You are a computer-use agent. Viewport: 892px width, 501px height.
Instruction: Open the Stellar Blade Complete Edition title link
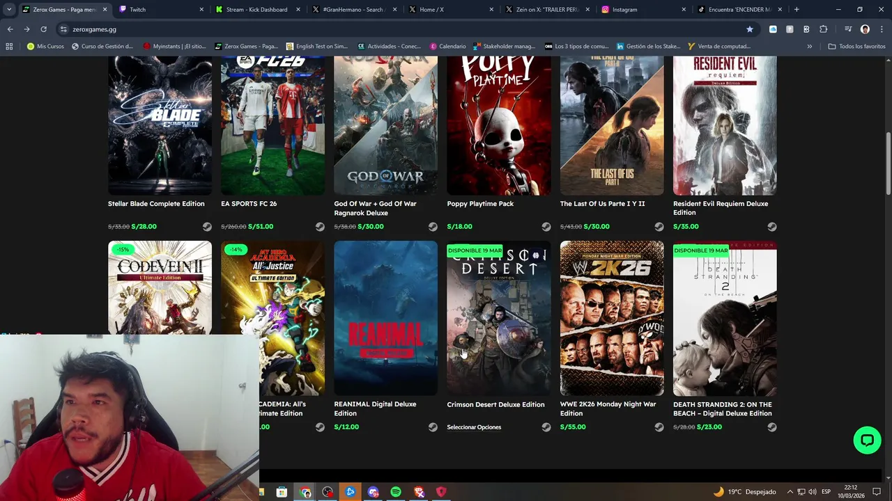click(156, 204)
